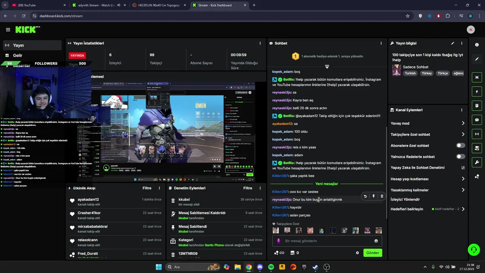
Task: Toggle the channel actions camera sidebar icon
Action: tap(477, 148)
